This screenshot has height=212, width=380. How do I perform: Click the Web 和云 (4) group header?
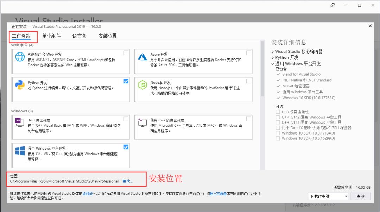pos(22,45)
